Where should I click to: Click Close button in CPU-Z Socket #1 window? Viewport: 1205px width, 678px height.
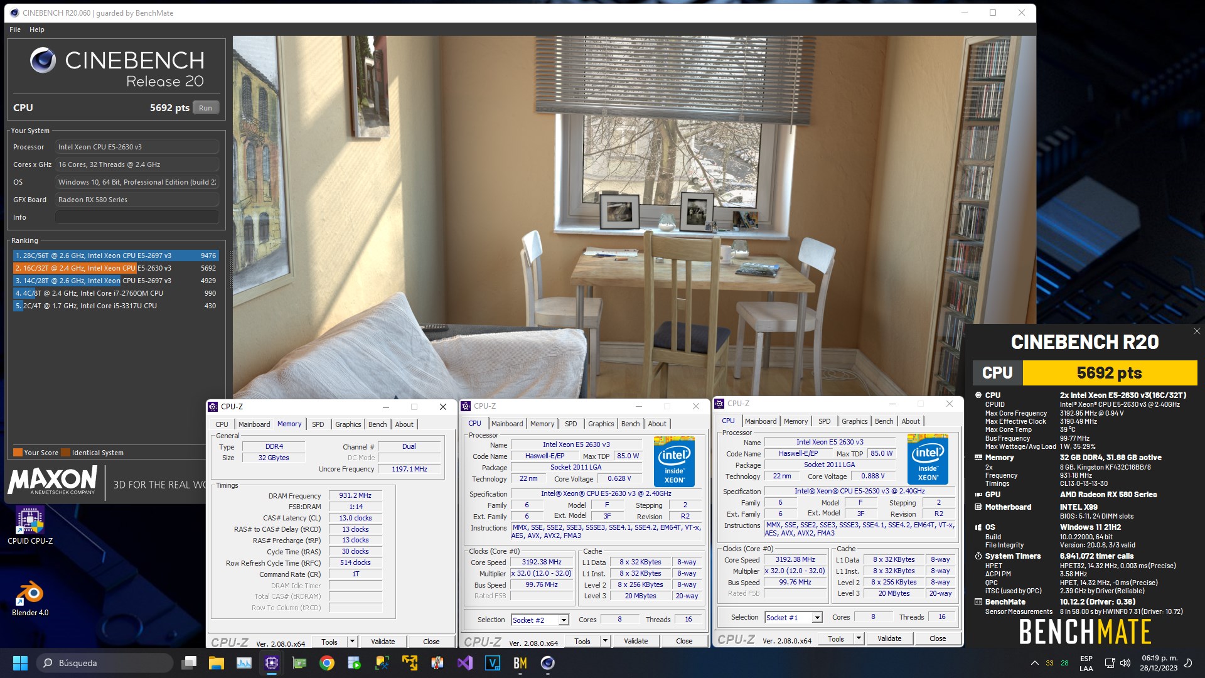(938, 638)
